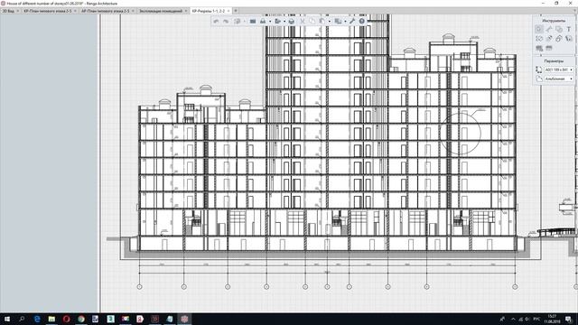This screenshot has width=578, height=325.
Task: Pick the Line tool in tools panel
Action: click(x=549, y=30)
